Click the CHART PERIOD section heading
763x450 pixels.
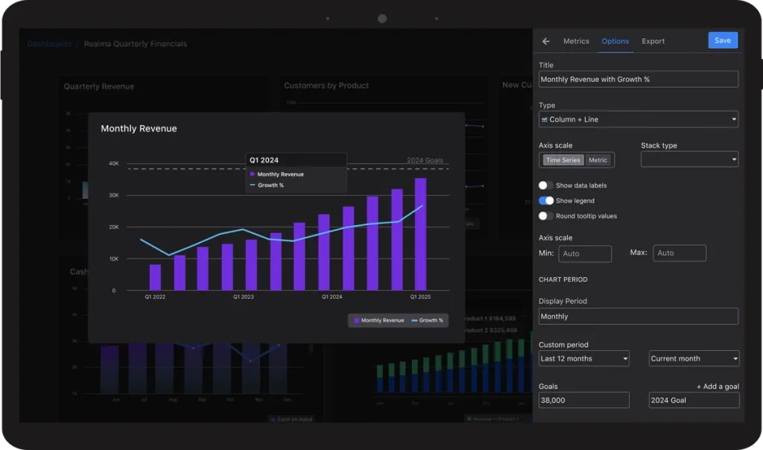(563, 279)
